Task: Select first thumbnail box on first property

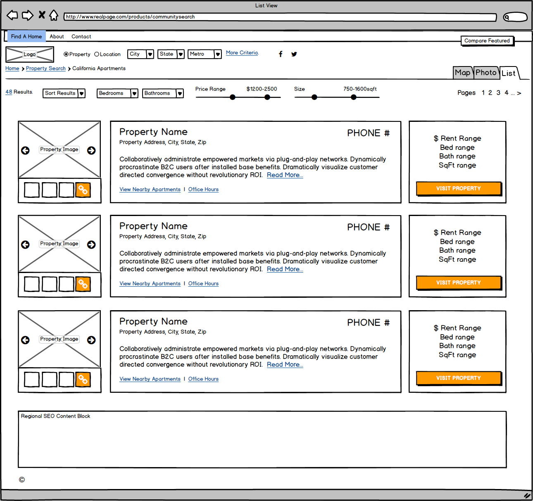Action: tap(32, 190)
